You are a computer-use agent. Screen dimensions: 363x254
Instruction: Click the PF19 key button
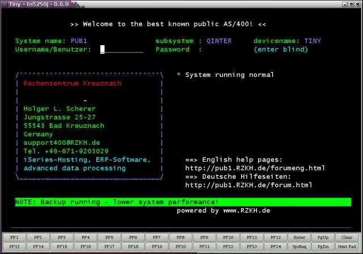click(157, 247)
